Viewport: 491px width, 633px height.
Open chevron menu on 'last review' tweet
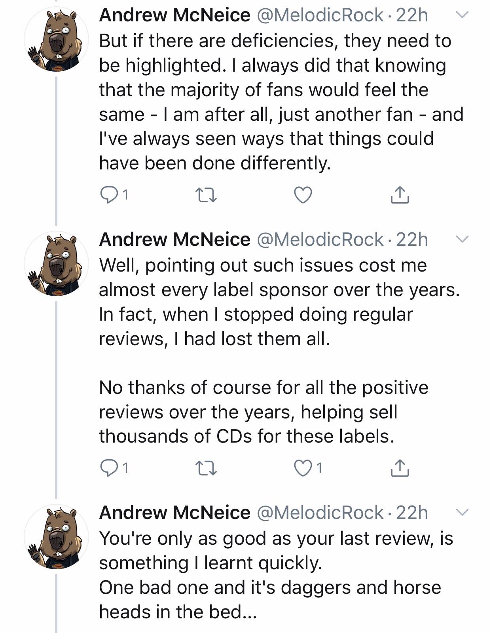click(x=462, y=512)
